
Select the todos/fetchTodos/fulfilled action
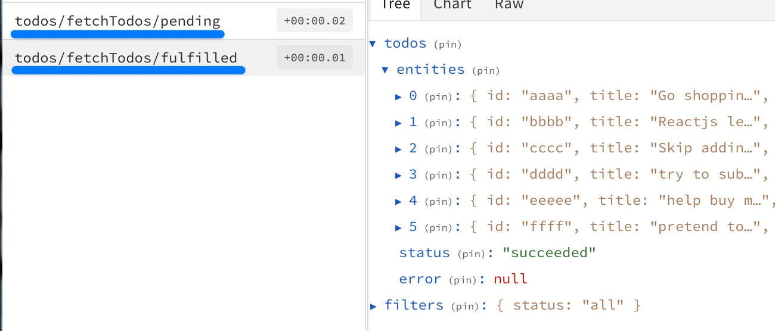(182, 58)
